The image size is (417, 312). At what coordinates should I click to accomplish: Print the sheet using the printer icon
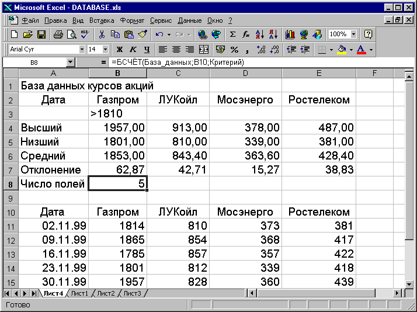pos(58,34)
